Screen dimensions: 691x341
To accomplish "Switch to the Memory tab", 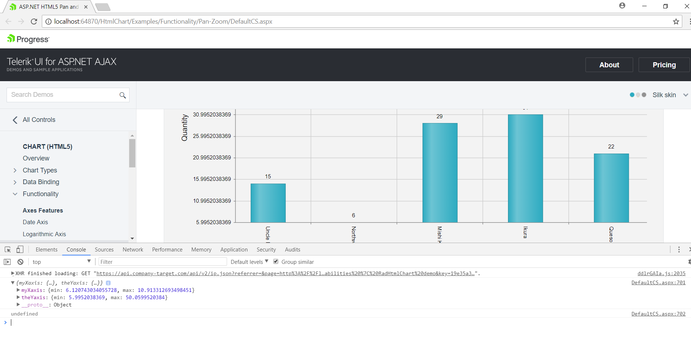I will click(201, 250).
